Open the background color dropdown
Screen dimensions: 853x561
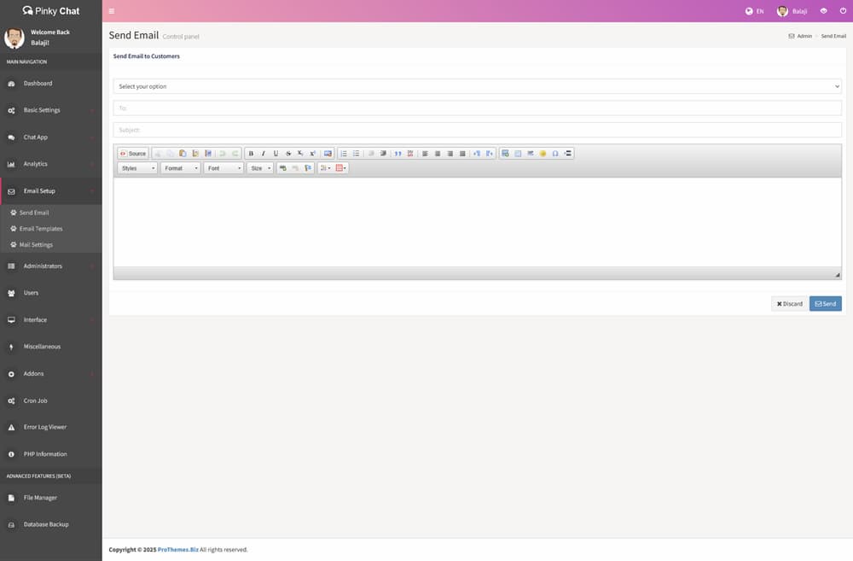coord(341,168)
